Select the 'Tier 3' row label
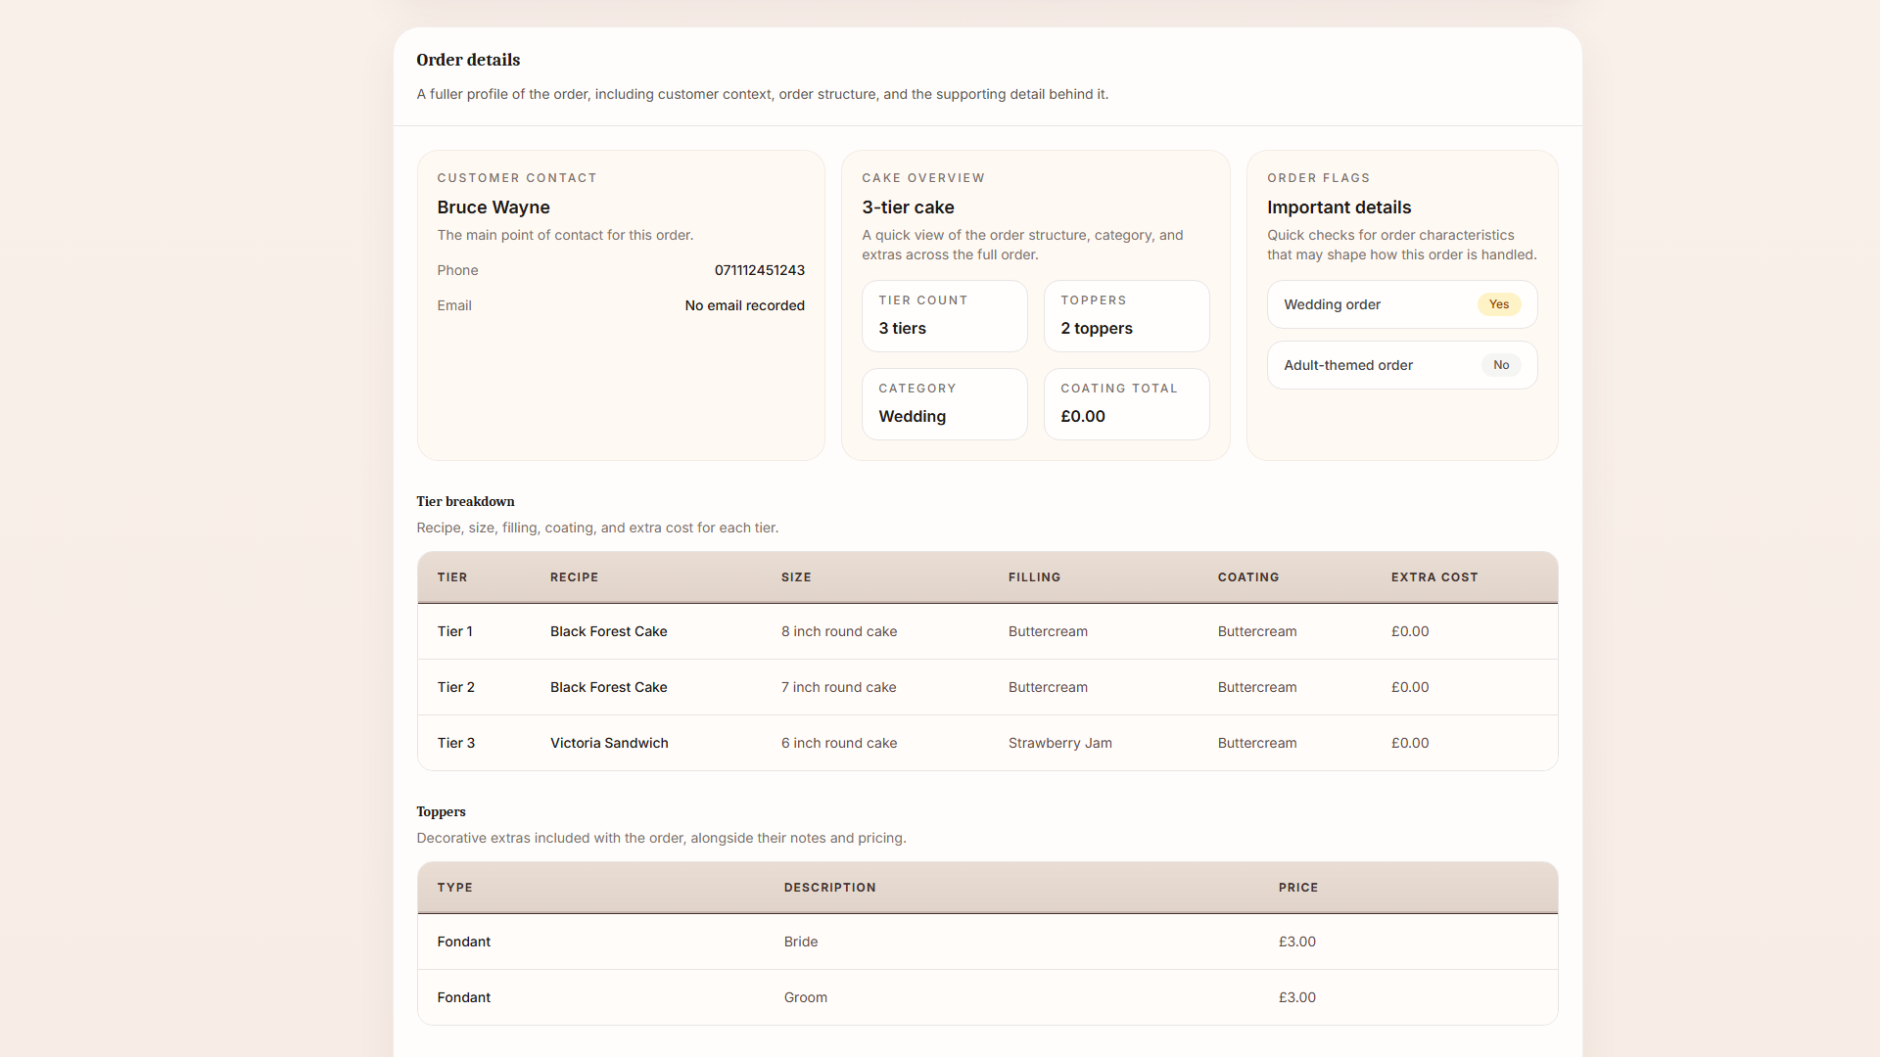The height and width of the screenshot is (1057, 1880). tap(455, 743)
